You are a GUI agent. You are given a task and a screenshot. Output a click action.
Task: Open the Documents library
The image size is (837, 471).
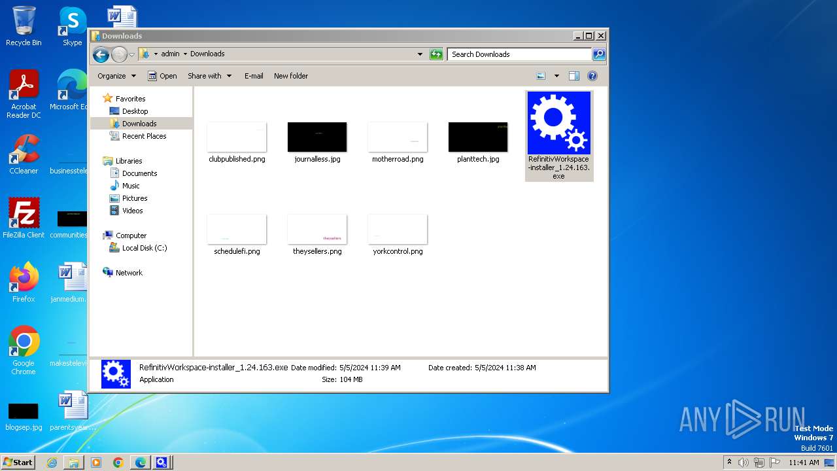(x=139, y=173)
